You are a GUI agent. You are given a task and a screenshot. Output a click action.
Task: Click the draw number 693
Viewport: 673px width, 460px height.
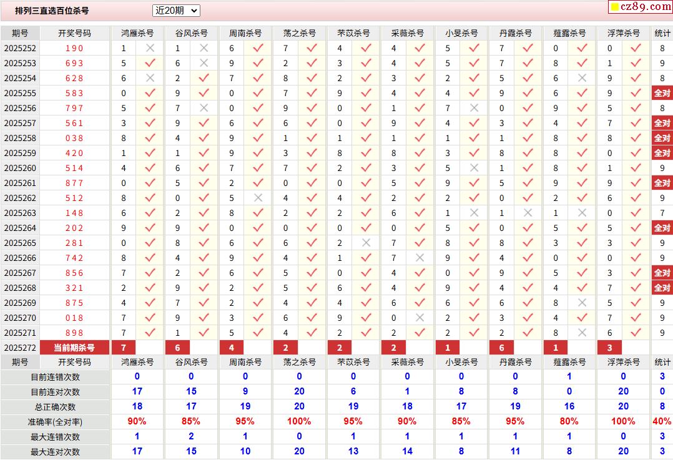[74, 63]
